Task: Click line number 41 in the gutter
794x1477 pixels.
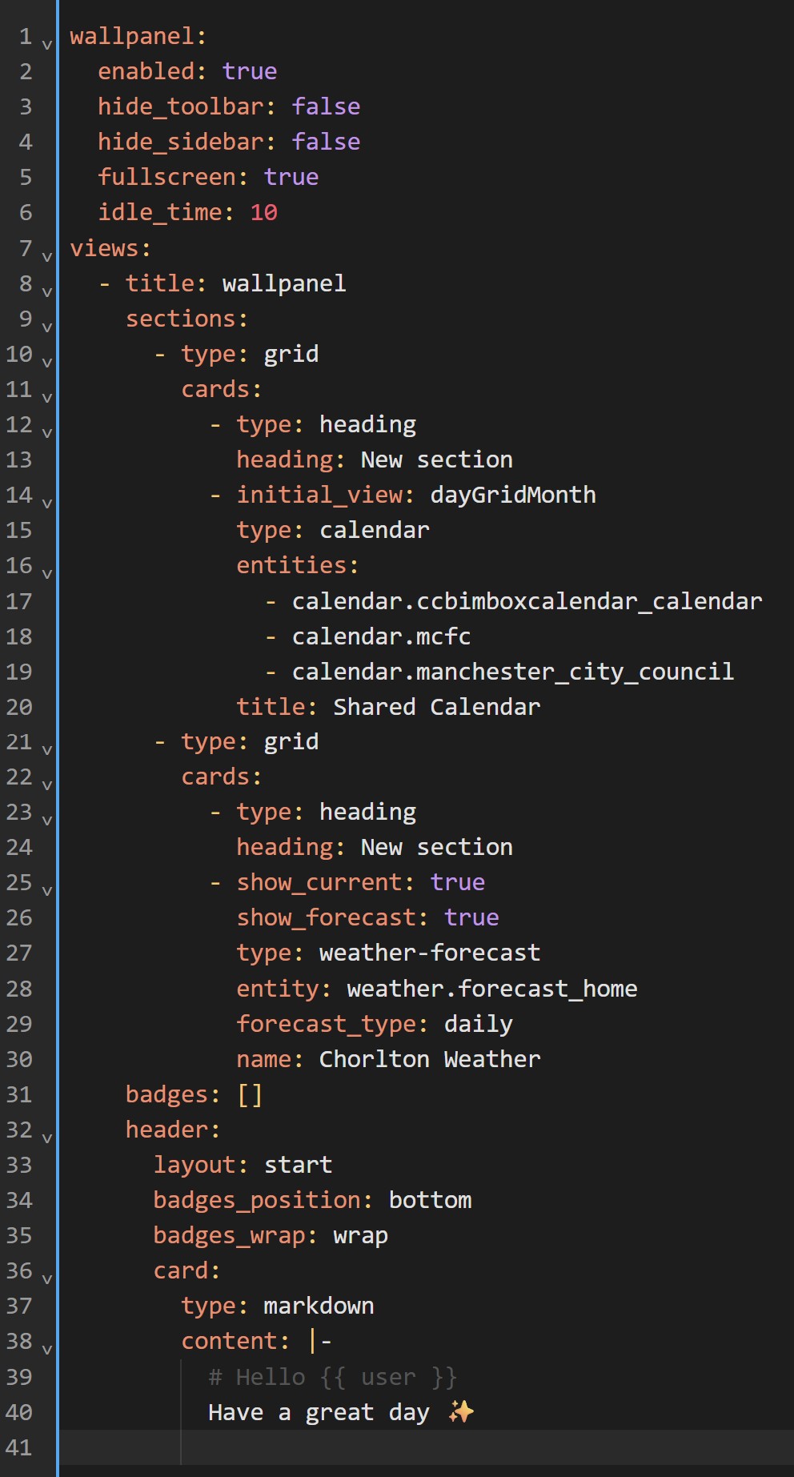Action: pyautogui.click(x=19, y=1447)
